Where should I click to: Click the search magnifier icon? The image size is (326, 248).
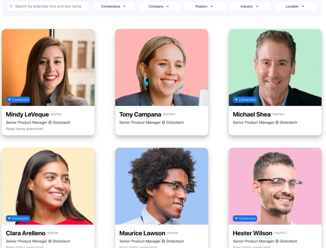coord(11,6)
